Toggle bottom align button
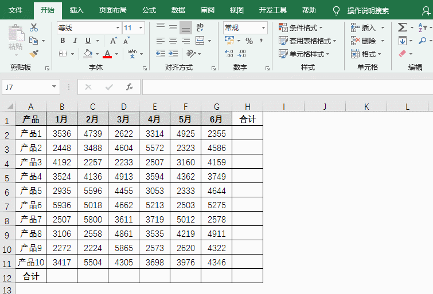Image resolution: width=433 pixels, height=294 pixels. [186, 27]
